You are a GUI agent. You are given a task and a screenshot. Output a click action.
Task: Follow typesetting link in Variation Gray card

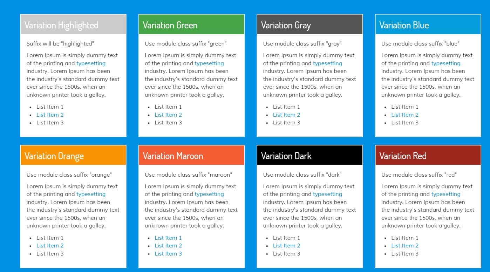327,63
